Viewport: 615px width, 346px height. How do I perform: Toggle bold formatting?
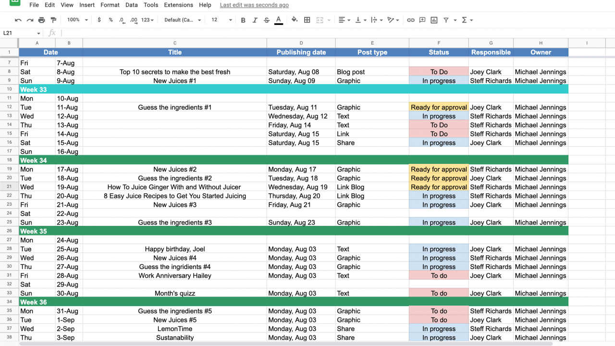coord(243,20)
